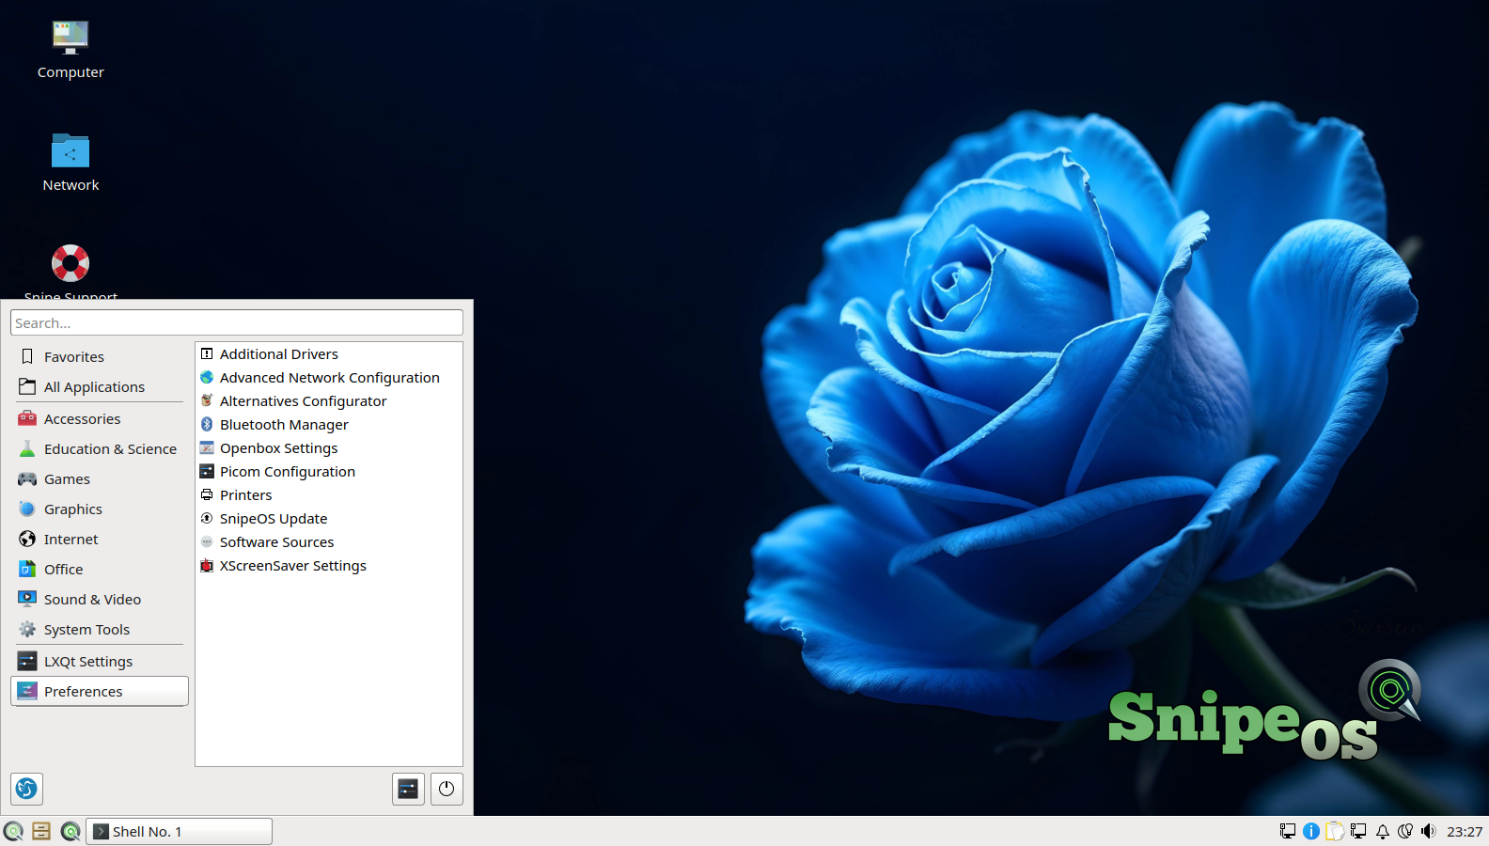This screenshot has height=846, width=1489.
Task: Open the System Tools category
Action: point(100,630)
